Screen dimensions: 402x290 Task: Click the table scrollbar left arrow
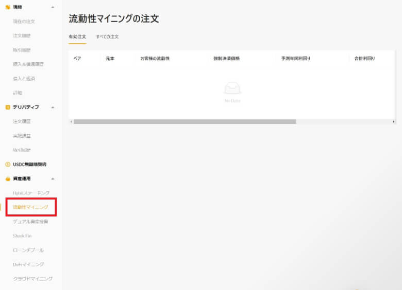71,122
